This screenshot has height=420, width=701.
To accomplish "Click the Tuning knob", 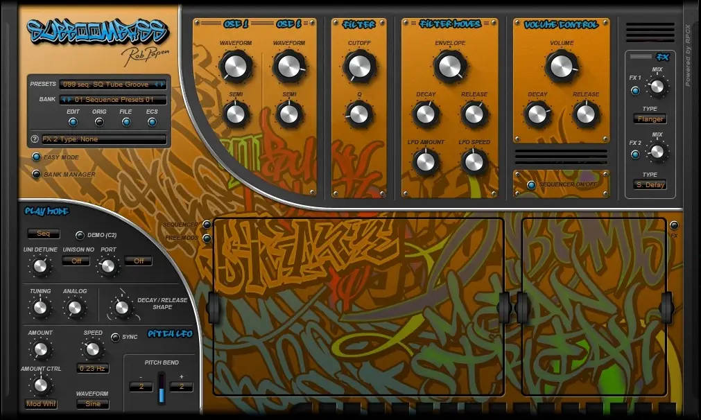I will [x=40, y=308].
